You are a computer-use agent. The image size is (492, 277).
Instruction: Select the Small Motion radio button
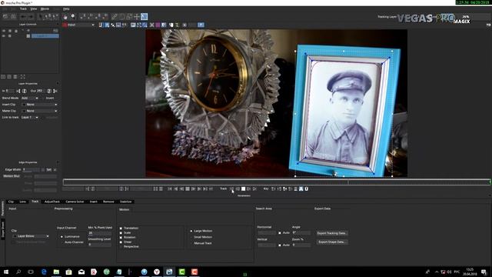(191, 237)
